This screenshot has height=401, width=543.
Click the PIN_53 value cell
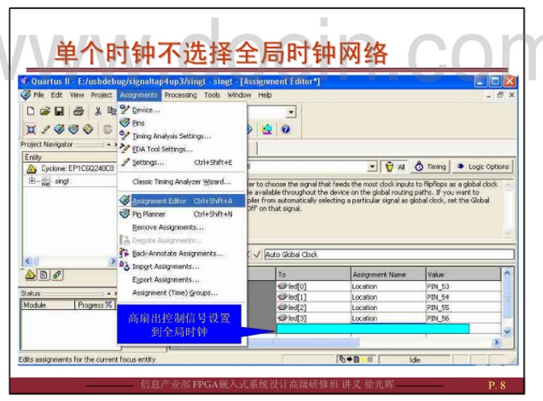[x=463, y=286]
